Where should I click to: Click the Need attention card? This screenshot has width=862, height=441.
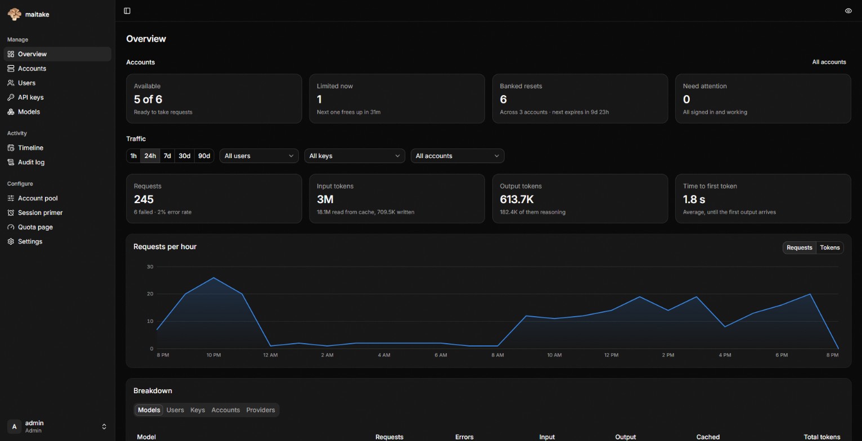pyautogui.click(x=763, y=98)
